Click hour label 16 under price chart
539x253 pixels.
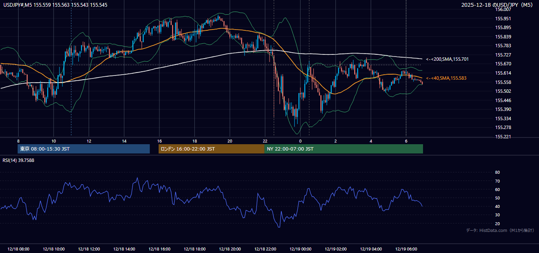159,141
